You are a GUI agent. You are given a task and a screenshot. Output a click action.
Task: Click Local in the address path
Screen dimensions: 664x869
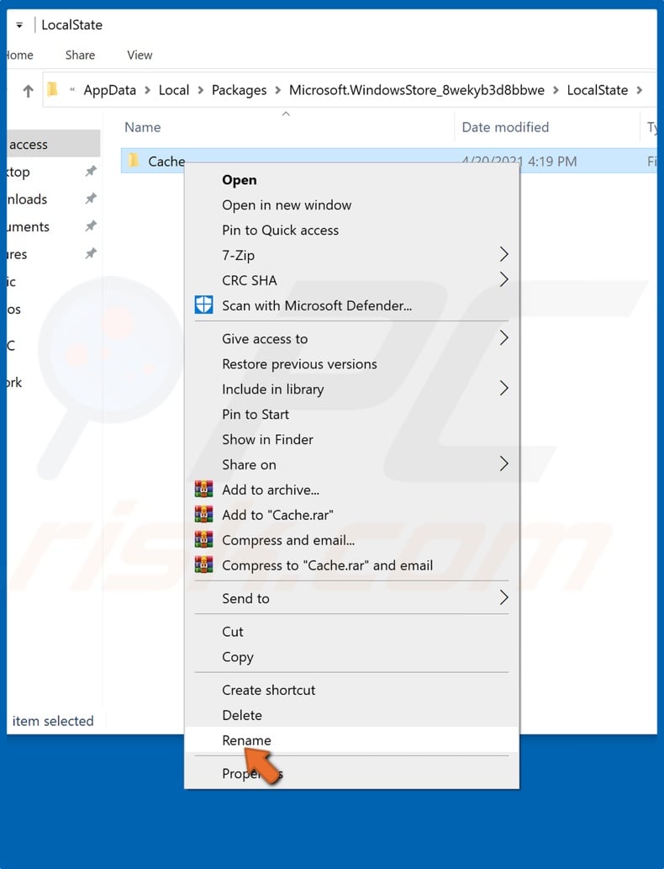(x=174, y=90)
